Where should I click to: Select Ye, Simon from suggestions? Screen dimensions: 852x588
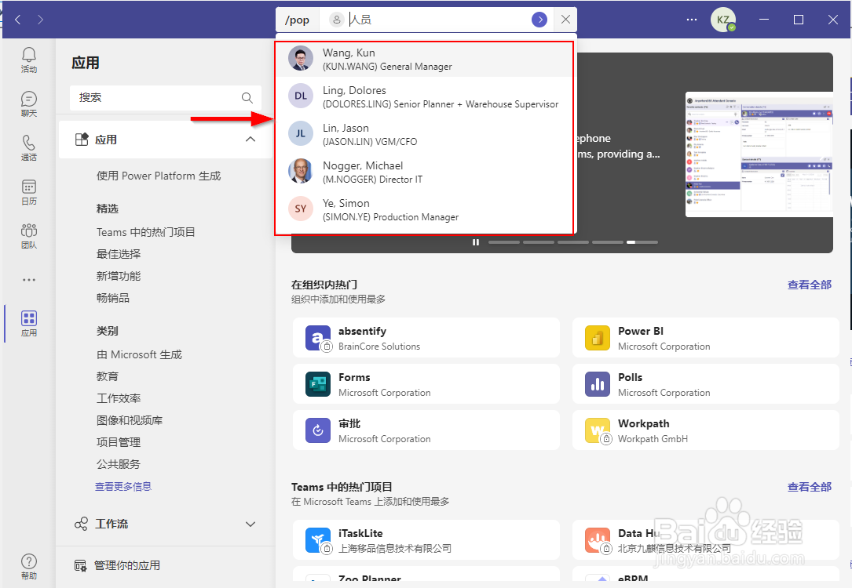(x=424, y=209)
